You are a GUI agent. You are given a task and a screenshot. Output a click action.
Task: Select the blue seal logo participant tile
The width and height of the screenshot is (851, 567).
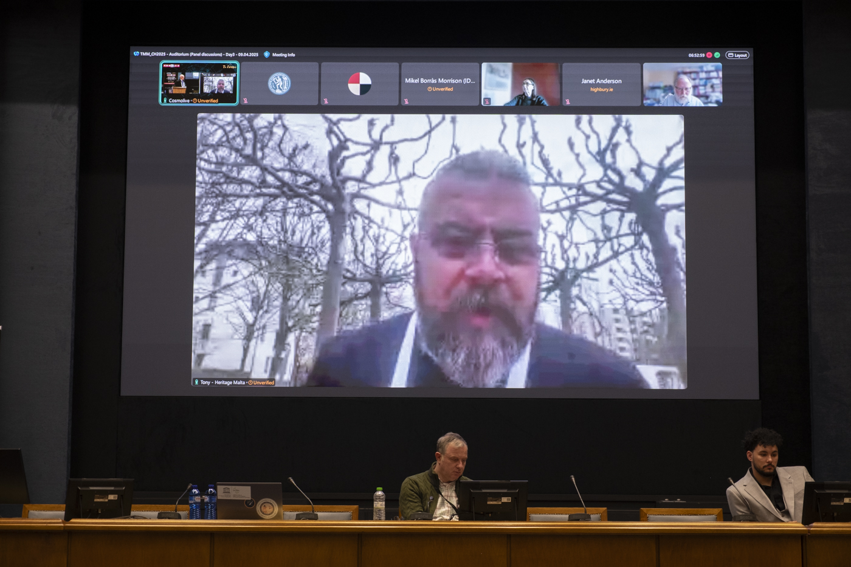[280, 84]
